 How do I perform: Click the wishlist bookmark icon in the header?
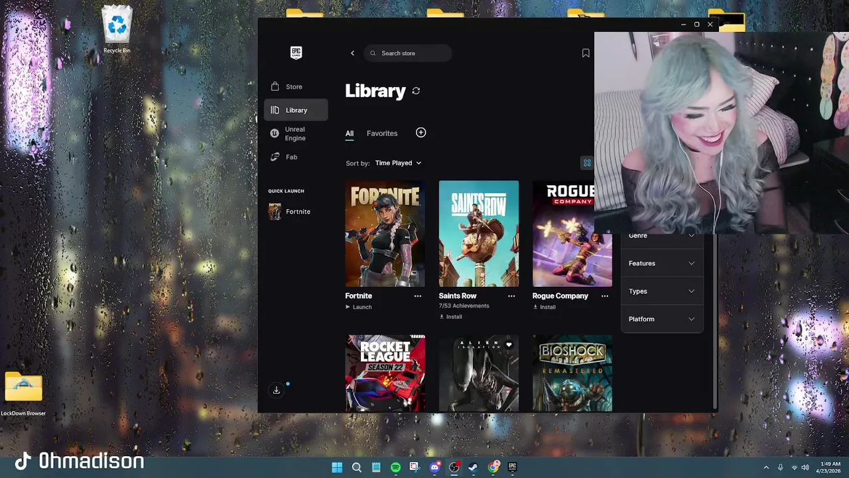point(586,53)
